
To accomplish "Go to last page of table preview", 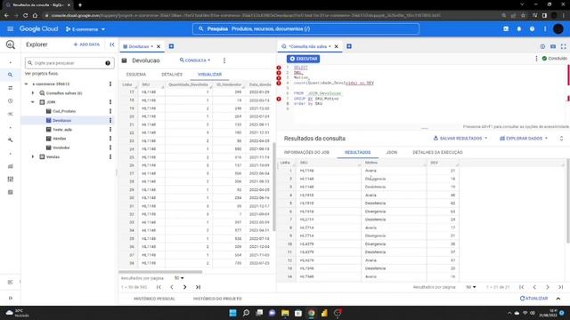I will click(x=198, y=287).
